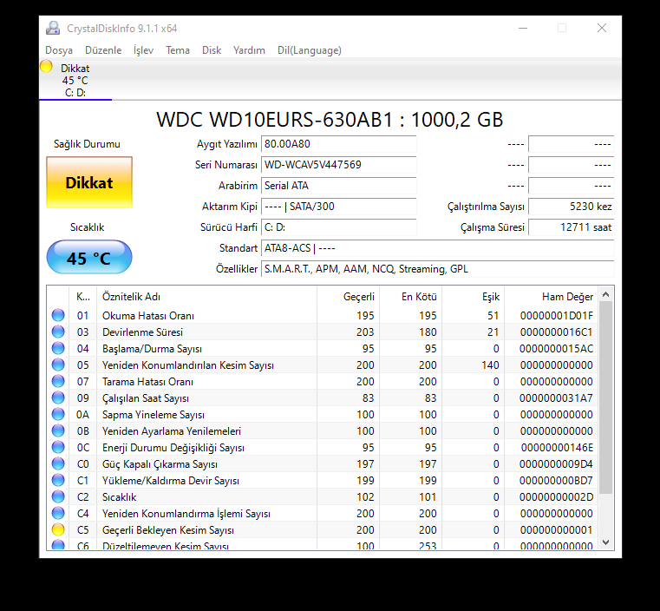Click status icon for 01 Okuma Hatası Oranı
This screenshot has height=611, width=660.
coord(58,315)
